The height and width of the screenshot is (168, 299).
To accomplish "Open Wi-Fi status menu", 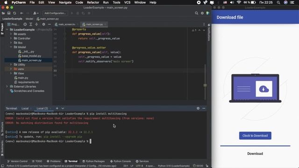I will (x=239, y=2).
